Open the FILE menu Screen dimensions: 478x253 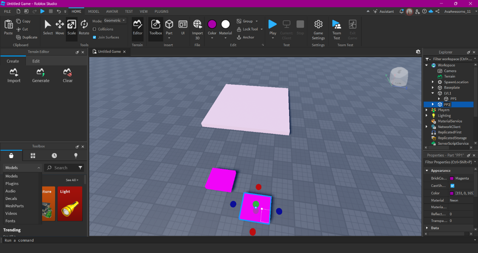coord(7,11)
